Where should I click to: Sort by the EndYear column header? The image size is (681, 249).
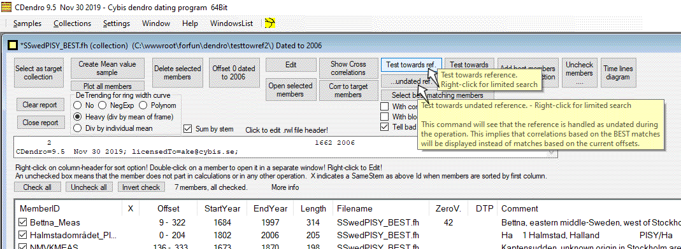pos(271,209)
